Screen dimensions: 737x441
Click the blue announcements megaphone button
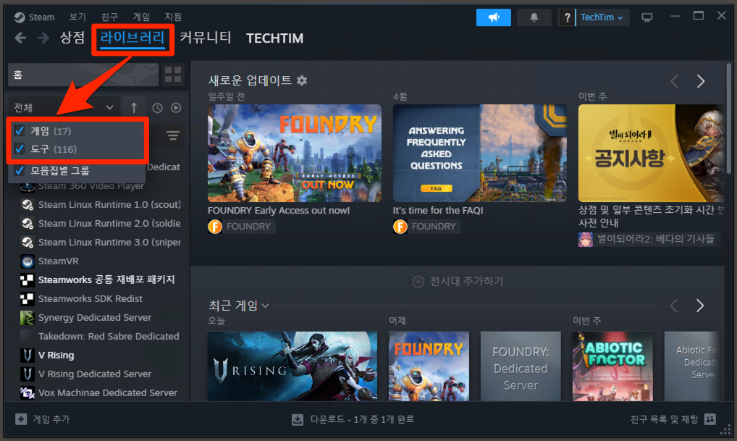(x=494, y=17)
